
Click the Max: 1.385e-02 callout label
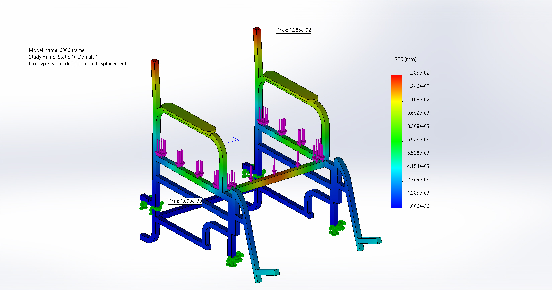click(294, 30)
